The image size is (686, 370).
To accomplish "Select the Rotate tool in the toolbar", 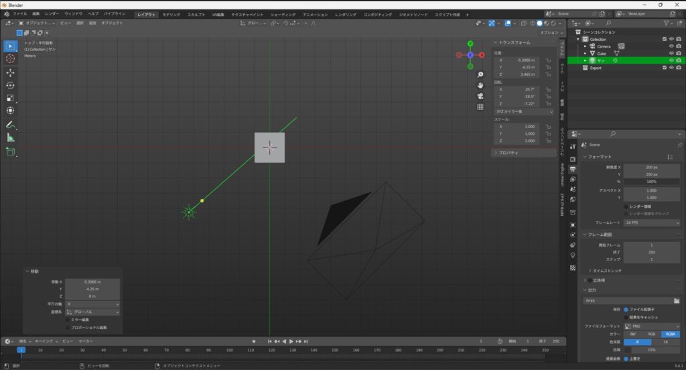I will point(11,85).
